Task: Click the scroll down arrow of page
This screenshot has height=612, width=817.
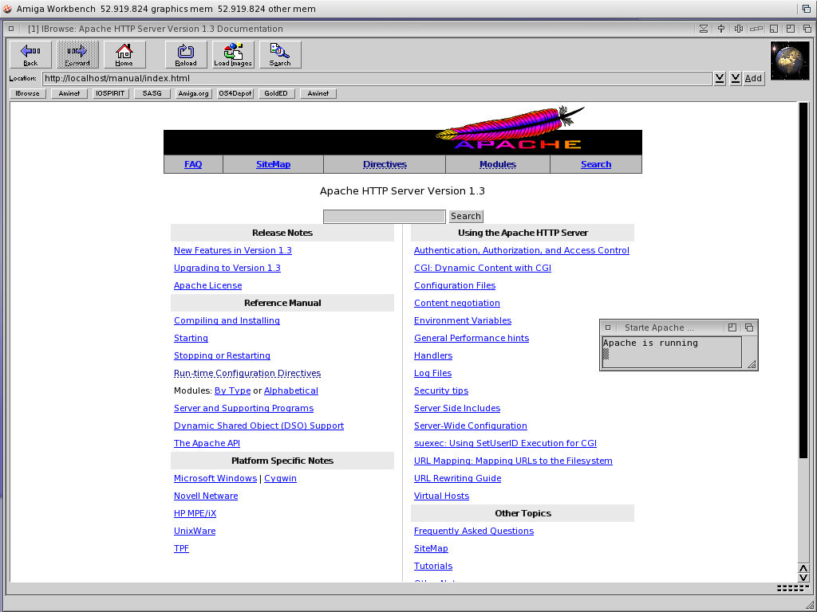Action: tap(803, 578)
